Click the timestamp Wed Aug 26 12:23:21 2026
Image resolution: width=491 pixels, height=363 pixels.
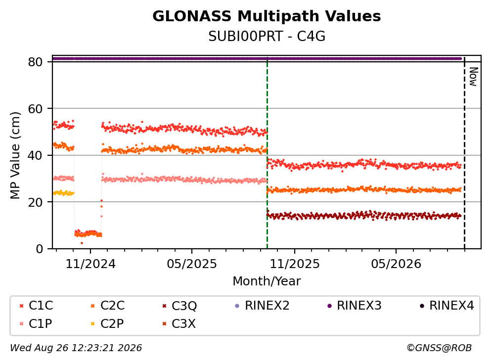(x=76, y=348)
